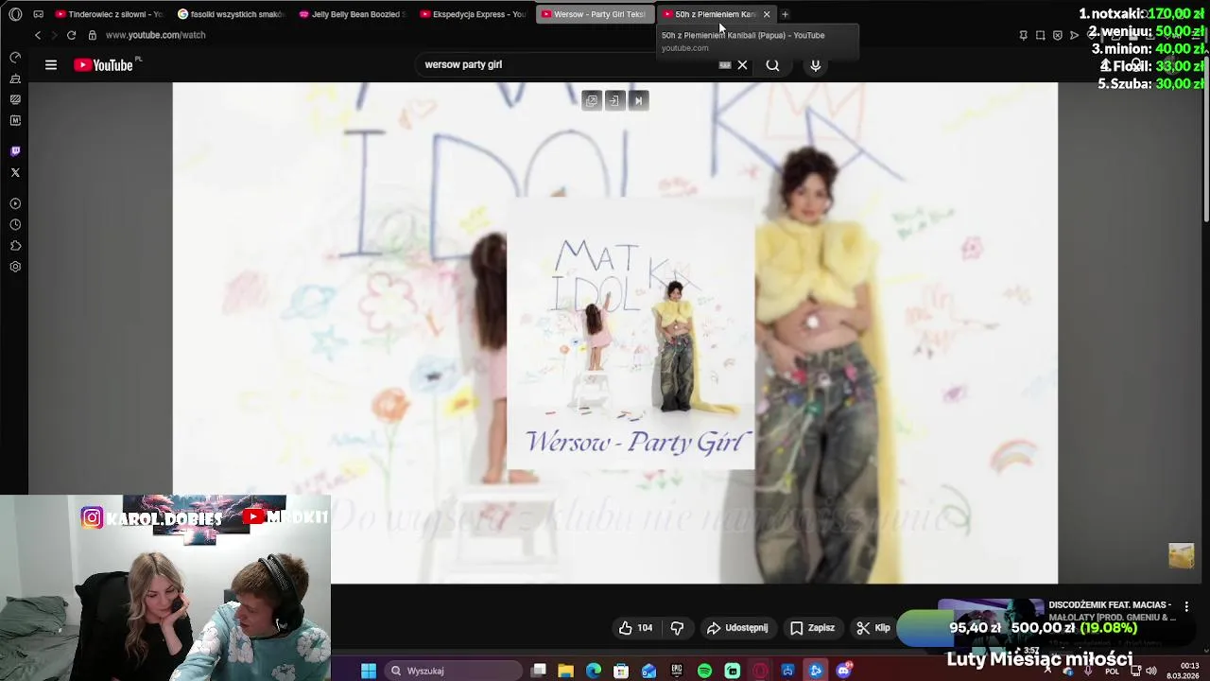
Task: Go to YouTube home via logo
Action: point(103,65)
